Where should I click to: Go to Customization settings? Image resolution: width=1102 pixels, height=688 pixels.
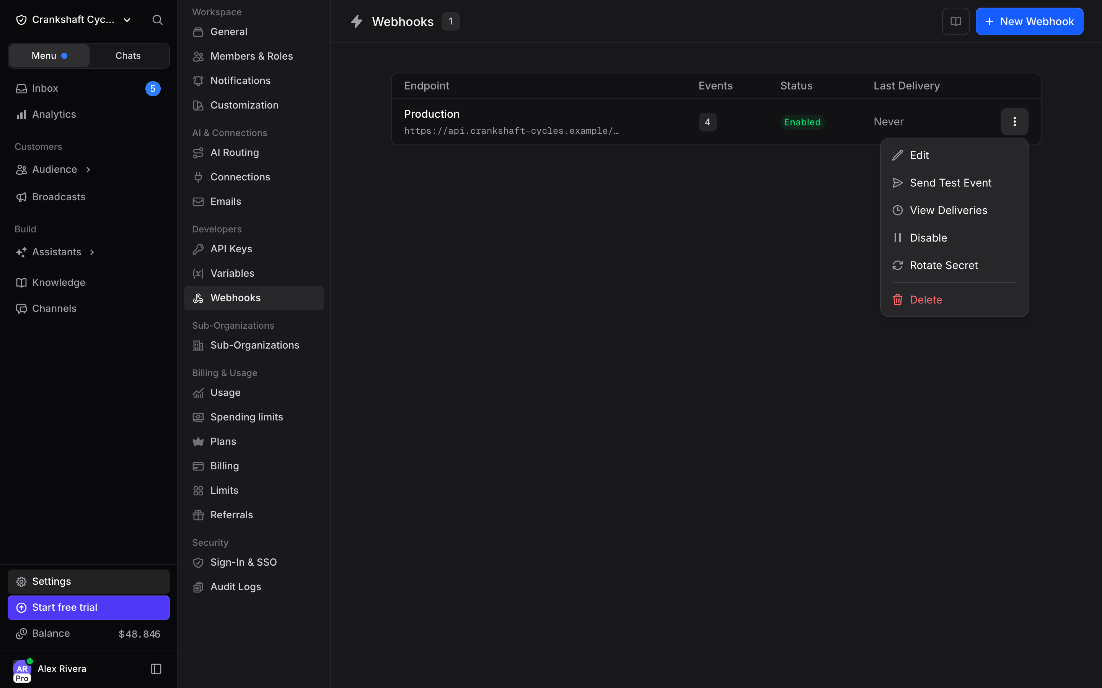tap(254, 105)
